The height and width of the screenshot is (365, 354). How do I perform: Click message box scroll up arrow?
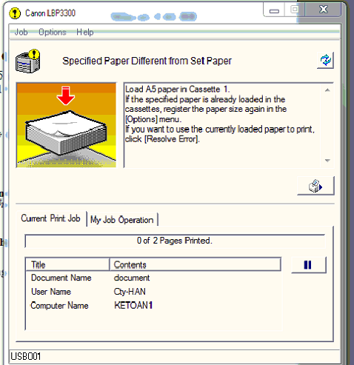pos(327,90)
